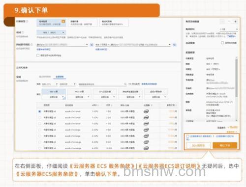Switch to 最近使用规格 tab
Viewport: 246px width, 187px height.
click(45, 77)
